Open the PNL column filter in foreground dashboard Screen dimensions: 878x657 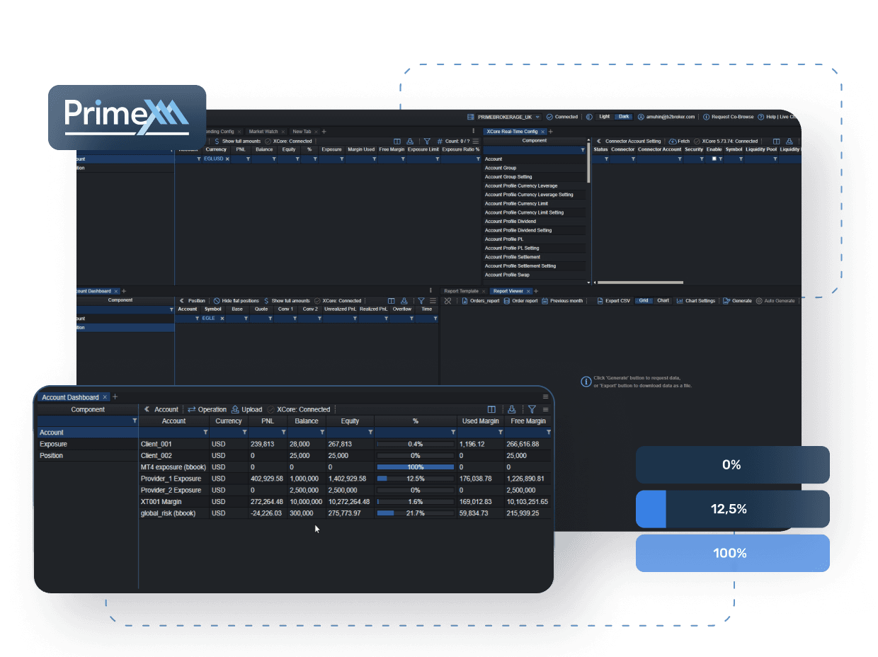283,432
